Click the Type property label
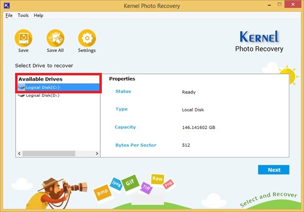 pos(122,109)
